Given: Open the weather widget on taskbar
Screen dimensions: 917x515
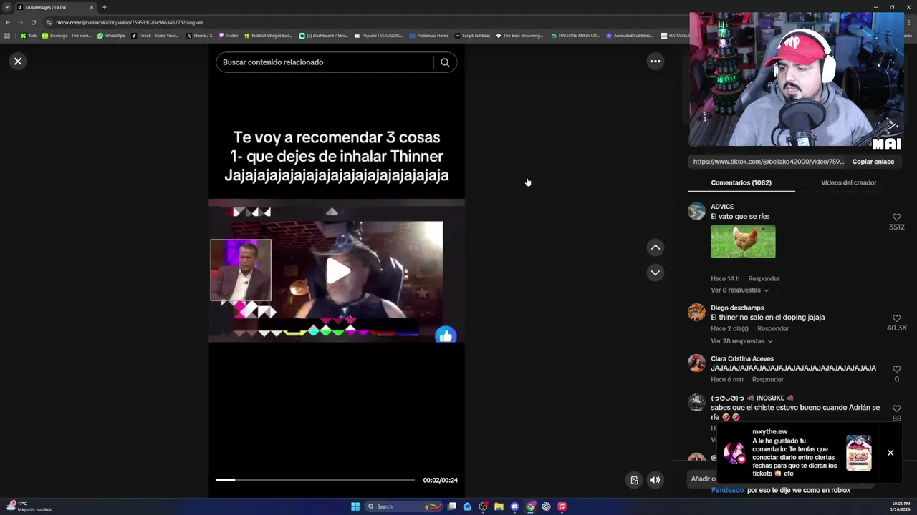Looking at the screenshot, I should [x=30, y=506].
